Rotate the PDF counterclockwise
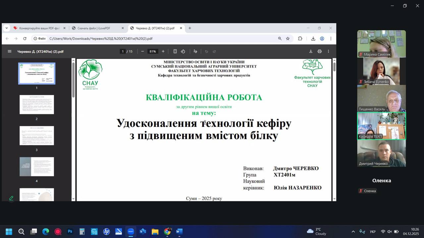Screen dimensions: 424x238 [183, 51]
